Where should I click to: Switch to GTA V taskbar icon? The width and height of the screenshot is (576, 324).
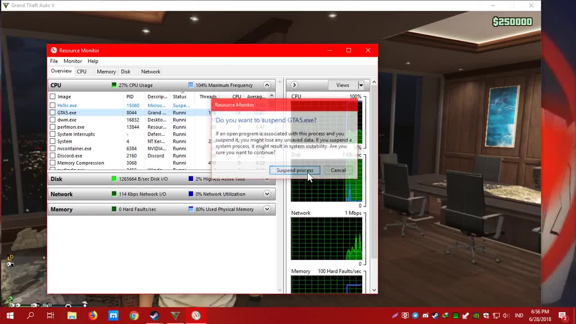pyautogui.click(x=175, y=315)
